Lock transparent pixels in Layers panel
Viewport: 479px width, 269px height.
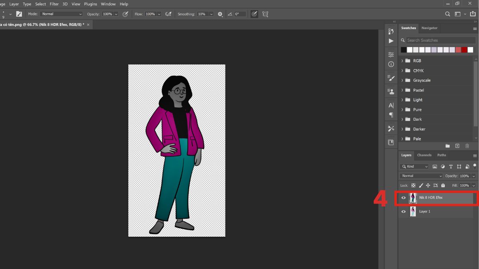coord(413,186)
